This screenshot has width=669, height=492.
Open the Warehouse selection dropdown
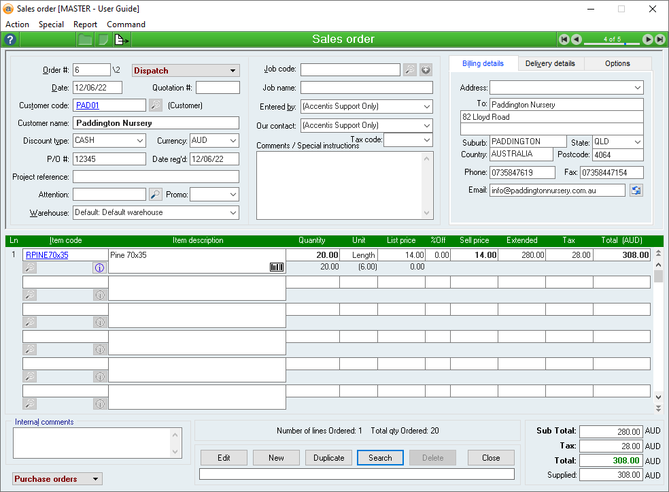click(233, 213)
